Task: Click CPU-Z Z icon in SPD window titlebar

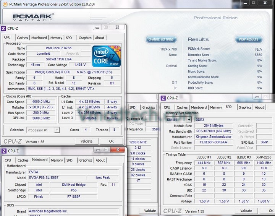Action: click(x=163, y=98)
